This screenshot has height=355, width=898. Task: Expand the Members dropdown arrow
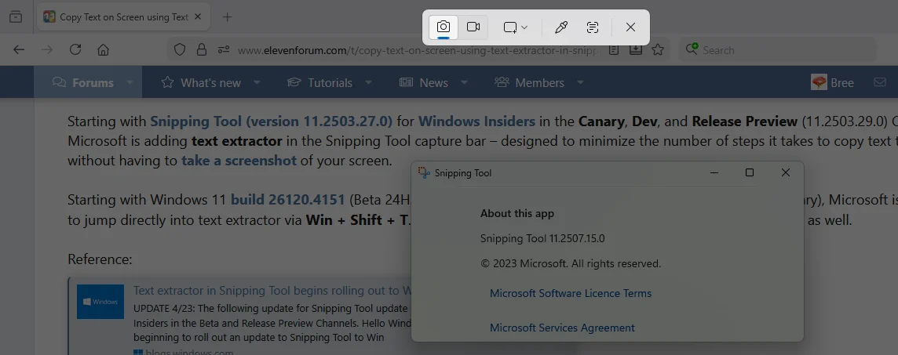point(580,82)
